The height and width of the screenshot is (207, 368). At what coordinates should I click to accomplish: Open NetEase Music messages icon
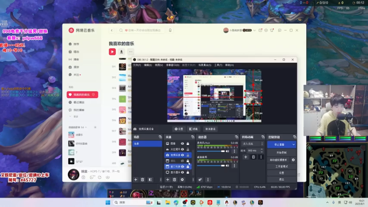point(260,30)
